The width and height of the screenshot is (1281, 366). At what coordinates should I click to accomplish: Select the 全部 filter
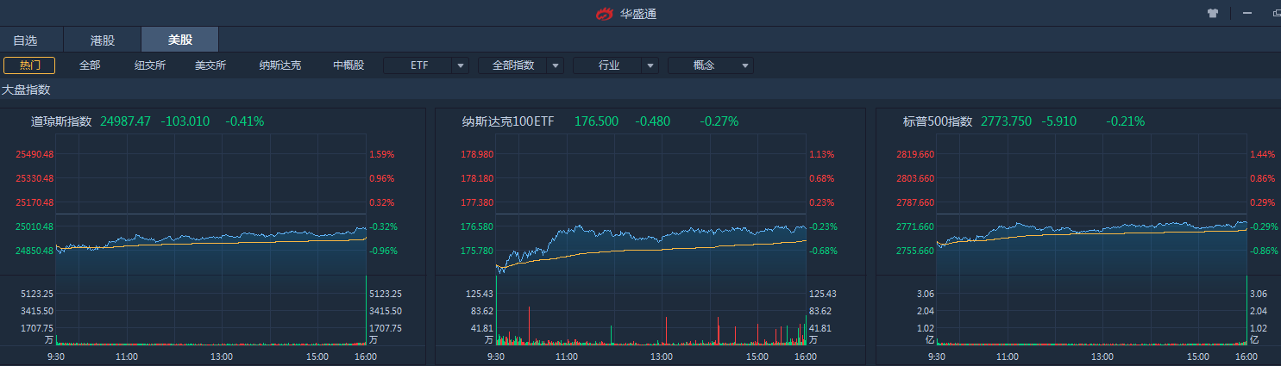(90, 65)
